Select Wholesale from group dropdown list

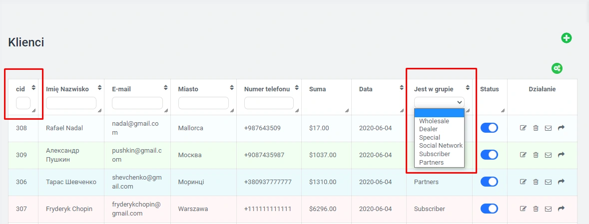(x=434, y=121)
